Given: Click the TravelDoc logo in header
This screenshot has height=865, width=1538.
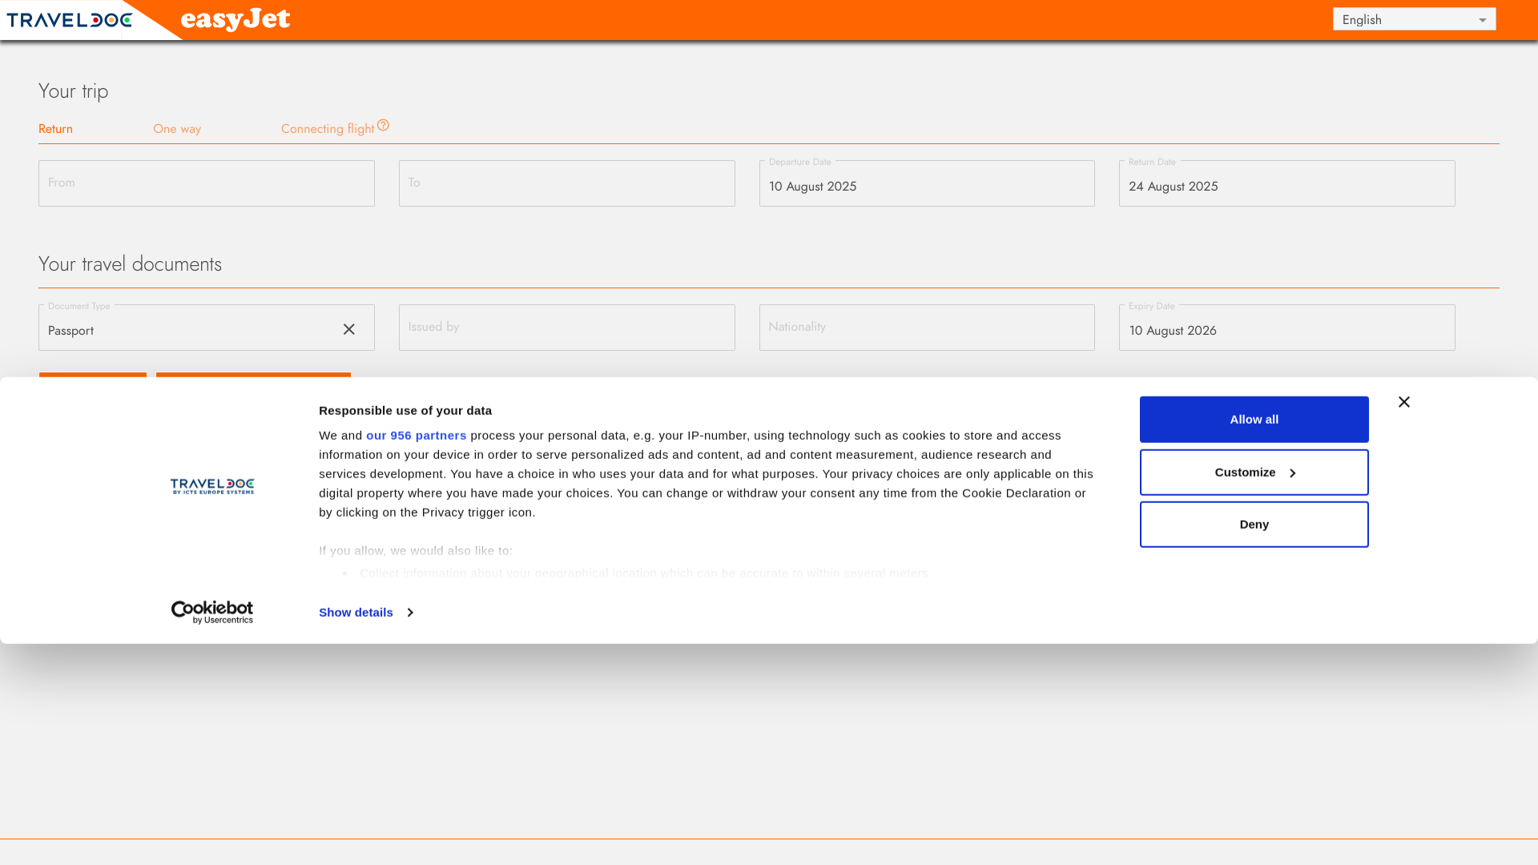Looking at the screenshot, I should [69, 20].
